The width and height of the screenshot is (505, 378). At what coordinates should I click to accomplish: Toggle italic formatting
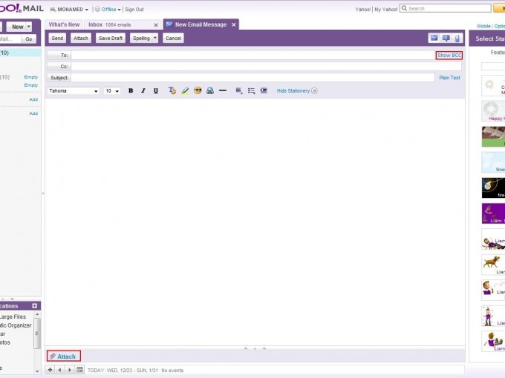click(143, 91)
